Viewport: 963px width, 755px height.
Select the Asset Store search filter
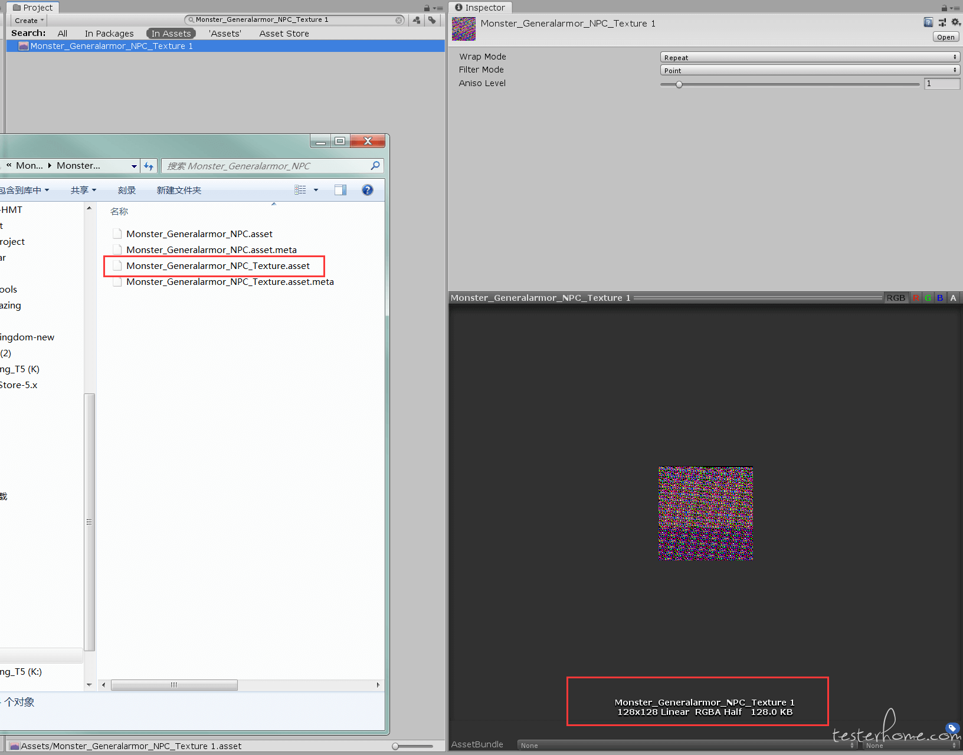pos(284,34)
